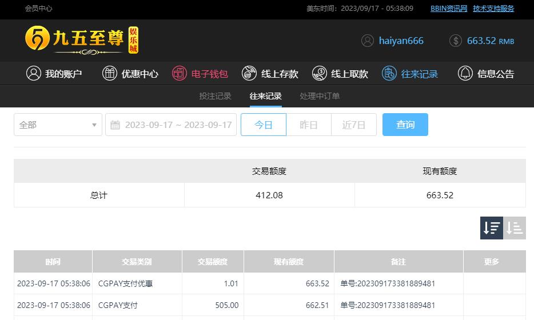Screen dimensions: 534x320
Task: Click the 往来记录 records icon
Action: 389,73
